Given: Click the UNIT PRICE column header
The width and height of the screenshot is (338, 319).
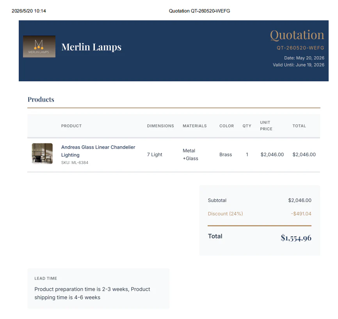Looking at the screenshot, I should 266,126.
